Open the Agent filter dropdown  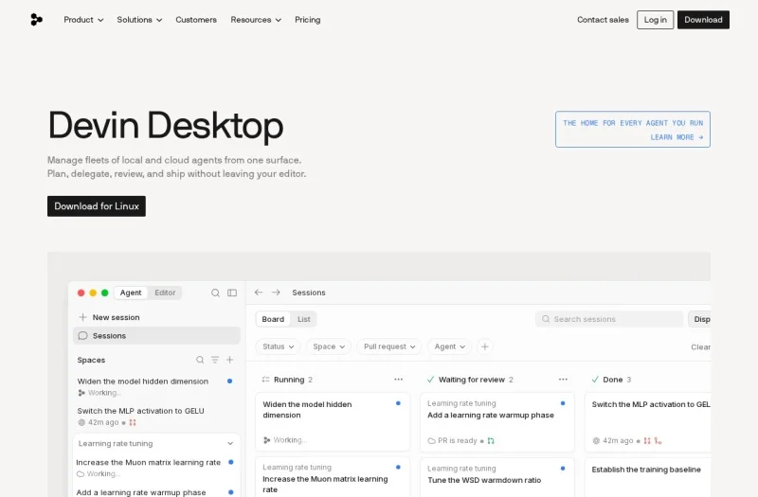[449, 346]
